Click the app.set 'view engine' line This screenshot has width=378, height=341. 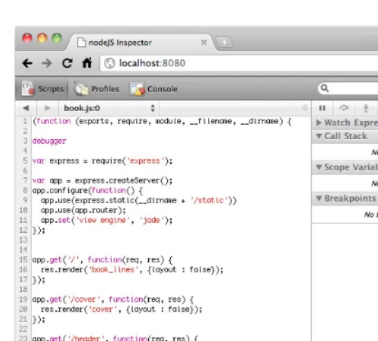[107, 220]
